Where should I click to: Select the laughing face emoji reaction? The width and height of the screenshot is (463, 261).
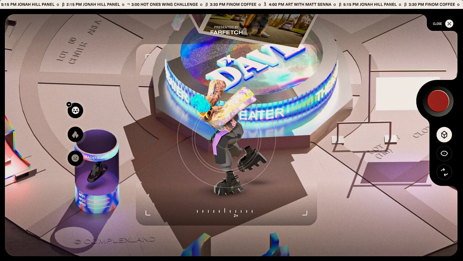(75, 110)
